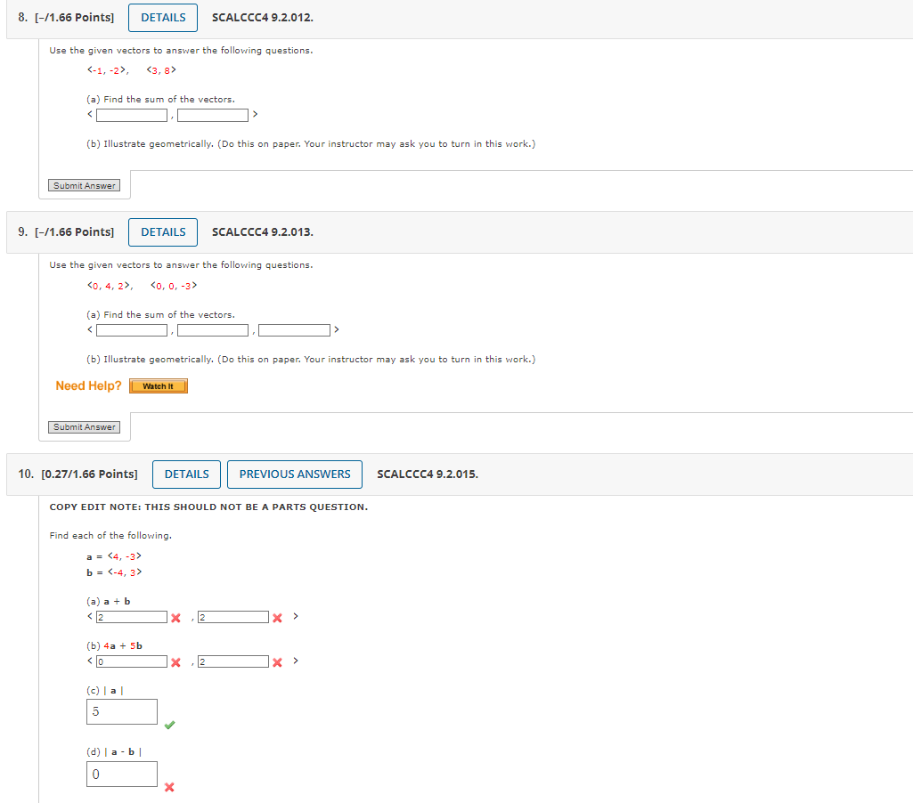Focus first component field in question 9 sum
This screenshot has width=913, height=803.
point(132,330)
